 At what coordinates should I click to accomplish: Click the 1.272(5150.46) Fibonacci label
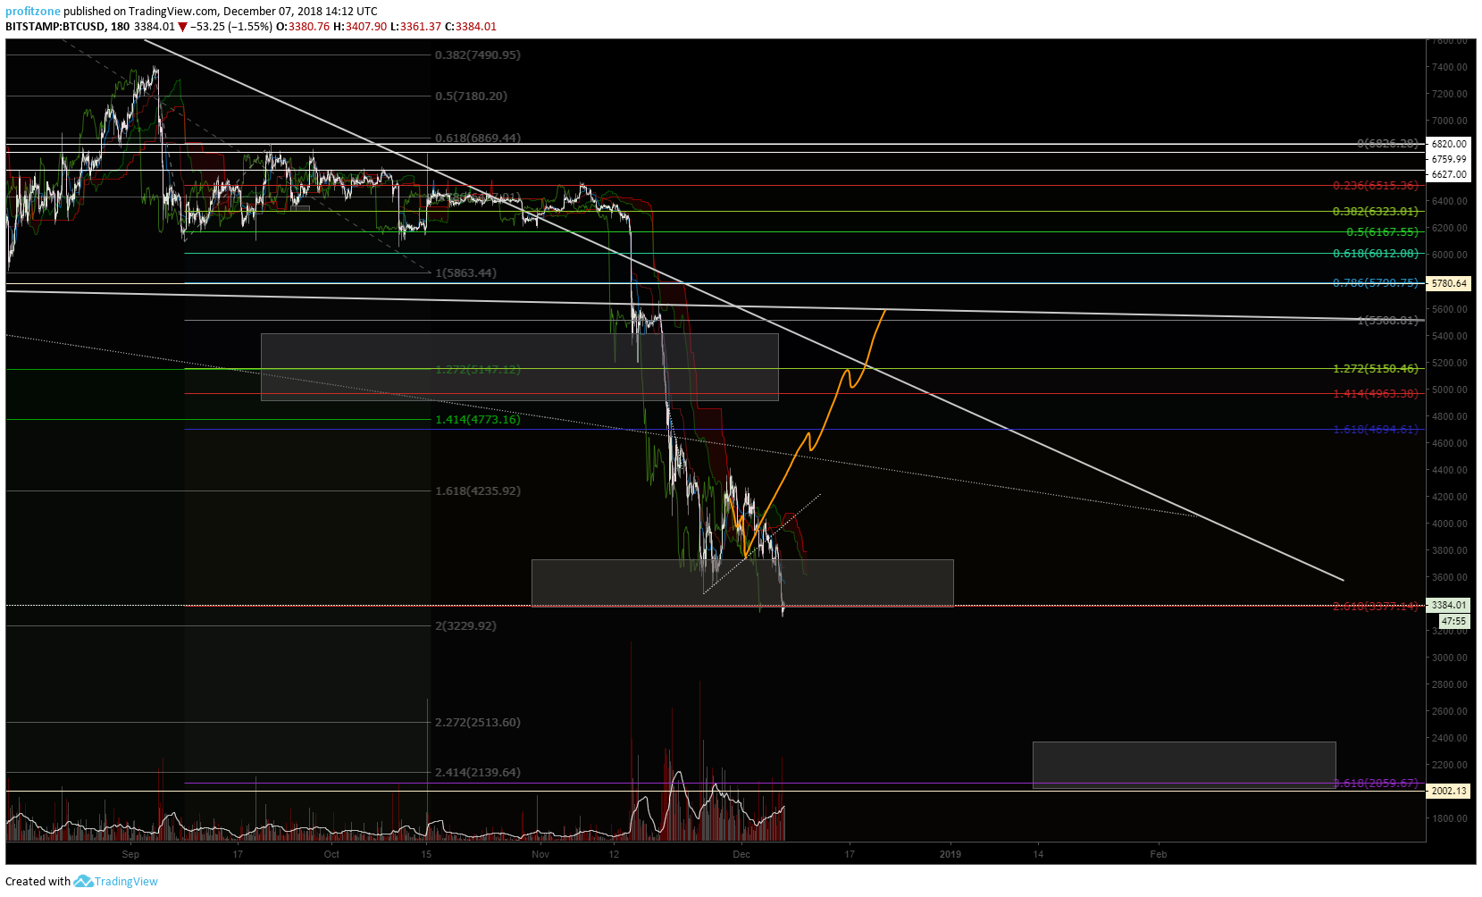(1376, 369)
